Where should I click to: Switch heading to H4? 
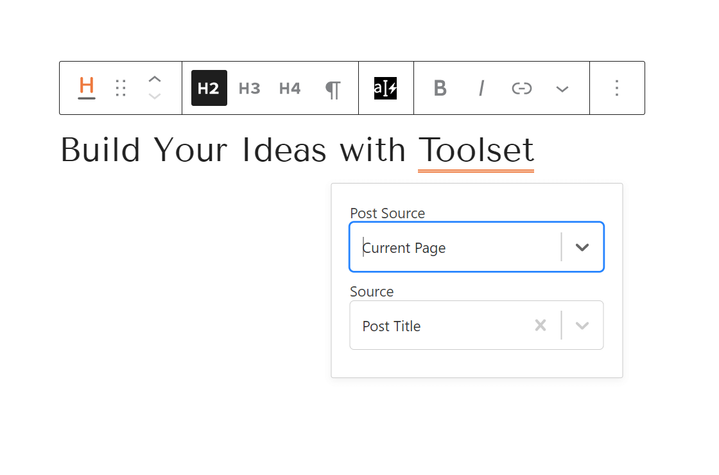[290, 88]
